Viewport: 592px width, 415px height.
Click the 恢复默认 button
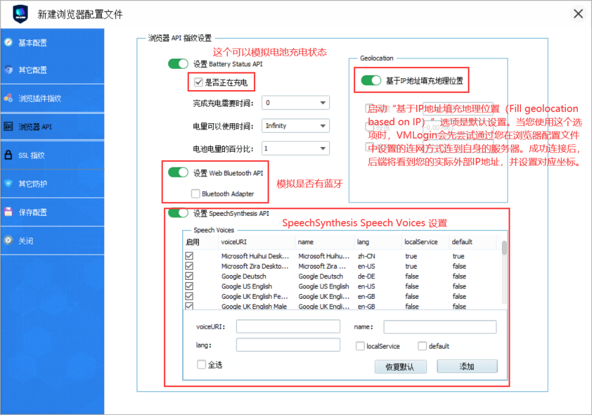click(401, 366)
